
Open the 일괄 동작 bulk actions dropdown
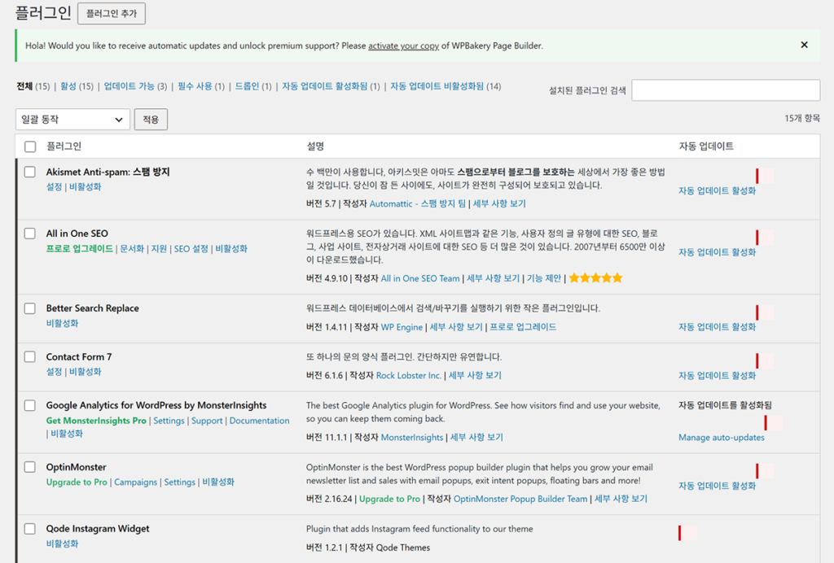[72, 120]
